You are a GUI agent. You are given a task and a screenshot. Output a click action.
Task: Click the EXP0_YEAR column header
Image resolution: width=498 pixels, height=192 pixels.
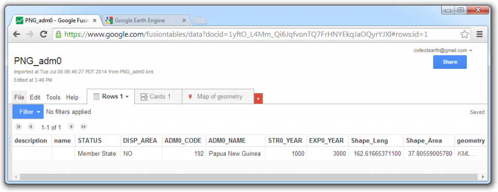tap(327, 141)
